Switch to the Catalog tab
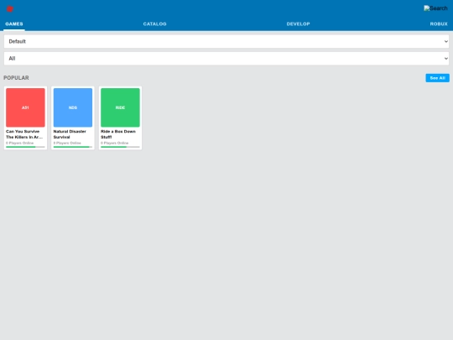453x340 pixels. tap(155, 24)
